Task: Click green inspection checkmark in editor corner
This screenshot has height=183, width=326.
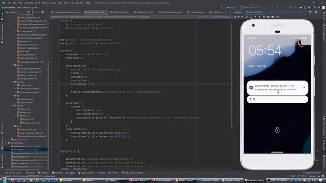Action: [230, 21]
